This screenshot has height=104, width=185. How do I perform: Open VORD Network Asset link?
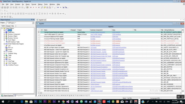click(97, 91)
